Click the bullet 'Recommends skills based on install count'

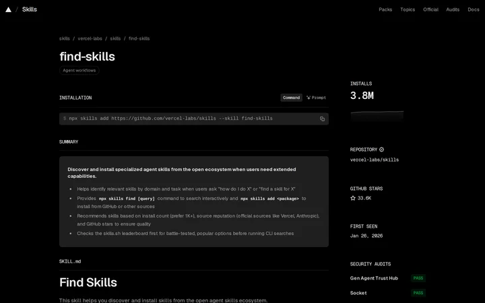(x=198, y=220)
